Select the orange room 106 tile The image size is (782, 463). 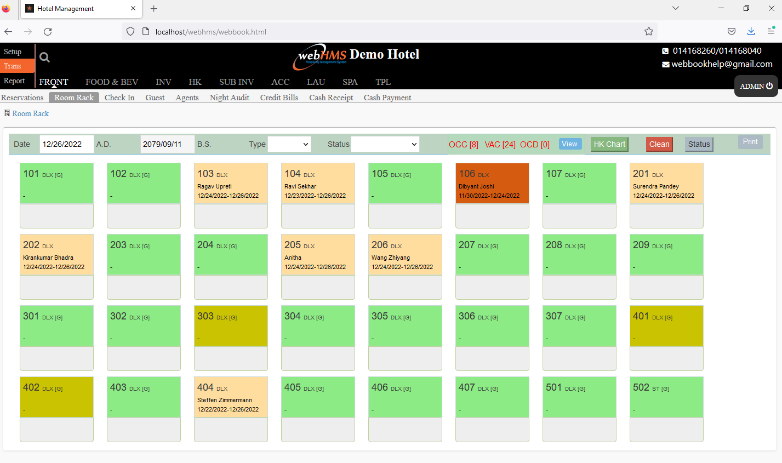point(492,184)
